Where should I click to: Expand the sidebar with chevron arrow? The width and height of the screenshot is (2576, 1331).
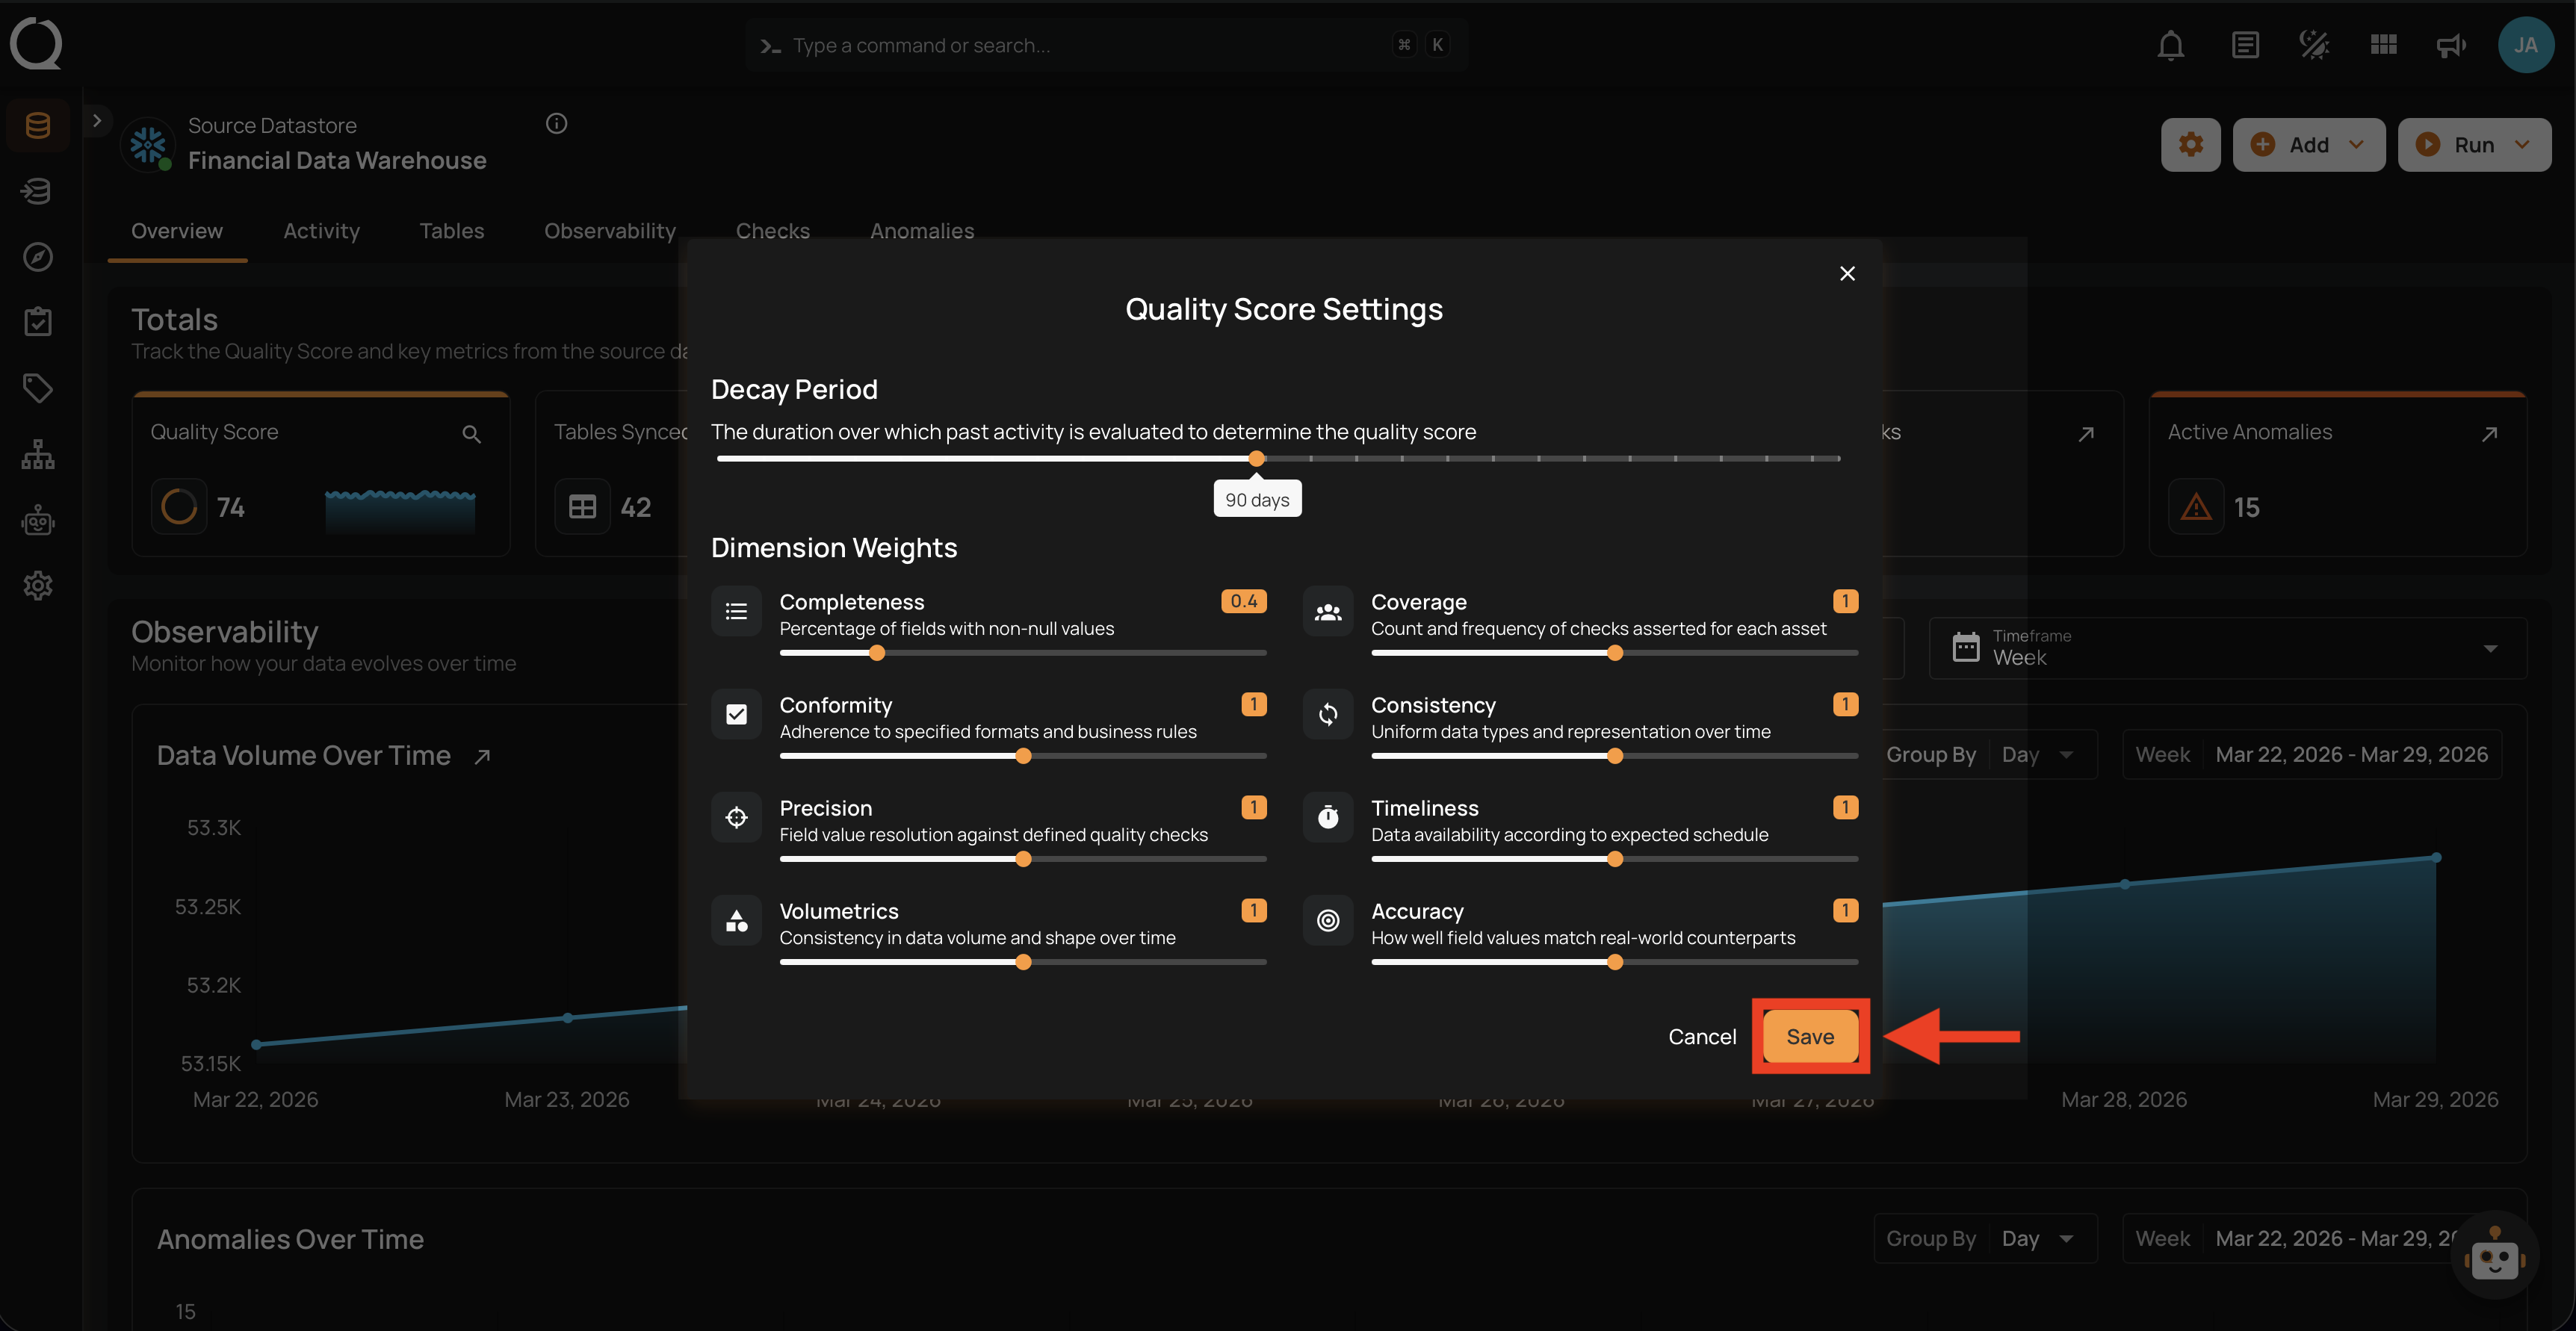click(x=97, y=121)
